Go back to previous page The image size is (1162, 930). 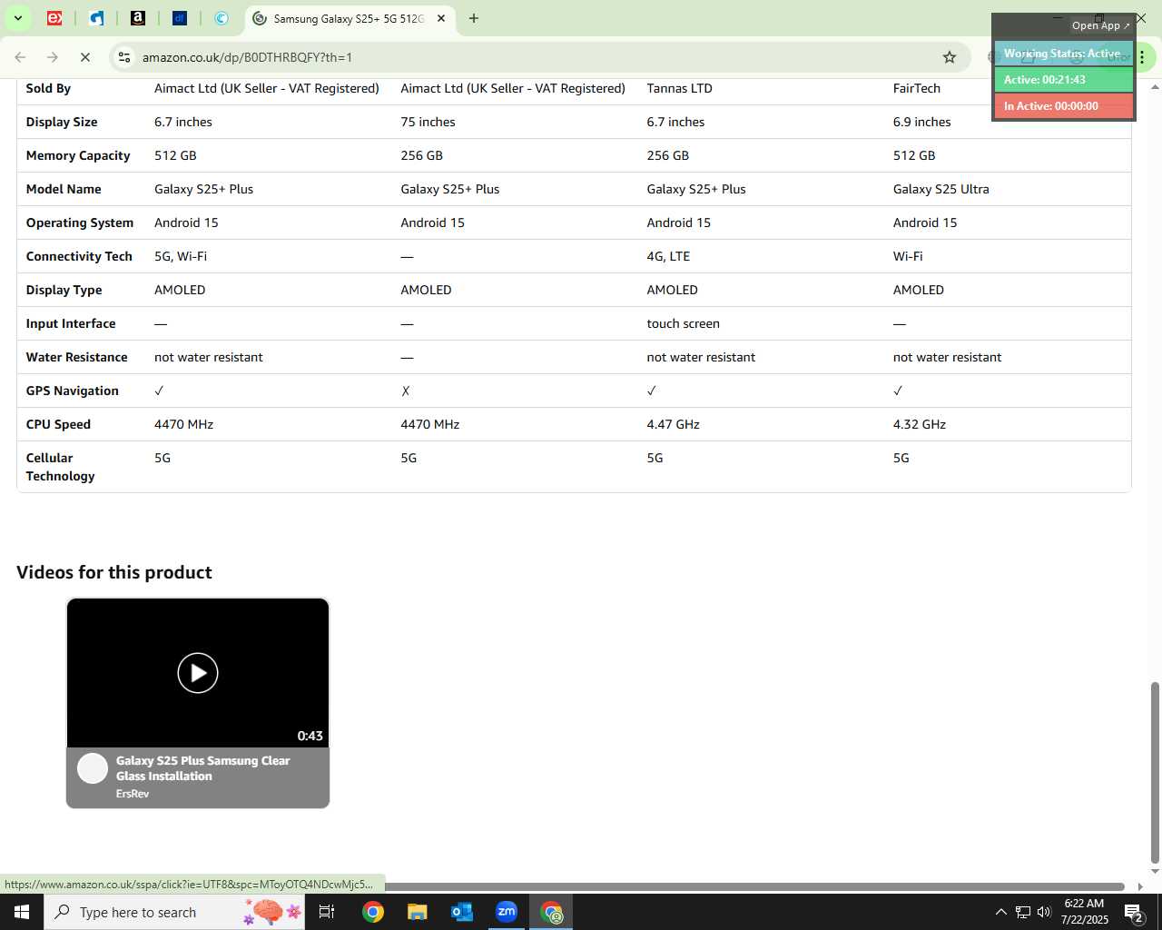21,57
